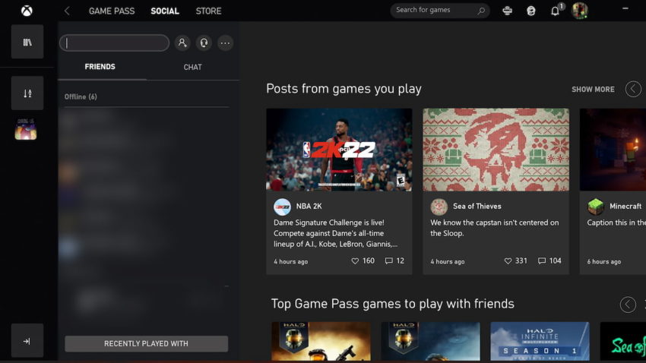The image size is (646, 363).
Task: Click the capstan Sloop post text
Action: [495, 228]
